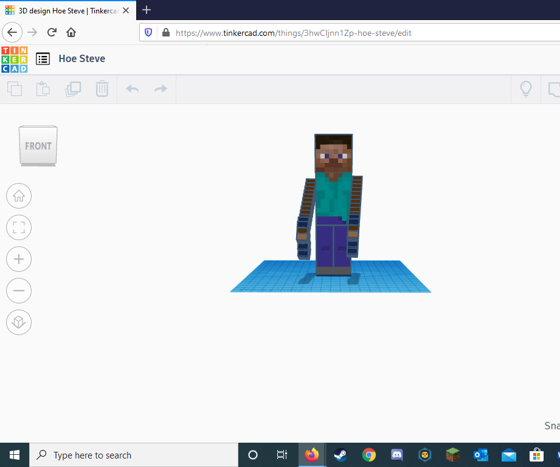Open the Windows Start menu
Image resolution: width=560 pixels, height=467 pixels.
14,455
